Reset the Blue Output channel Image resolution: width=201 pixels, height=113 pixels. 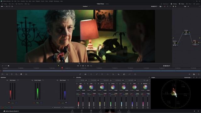pos(68,80)
